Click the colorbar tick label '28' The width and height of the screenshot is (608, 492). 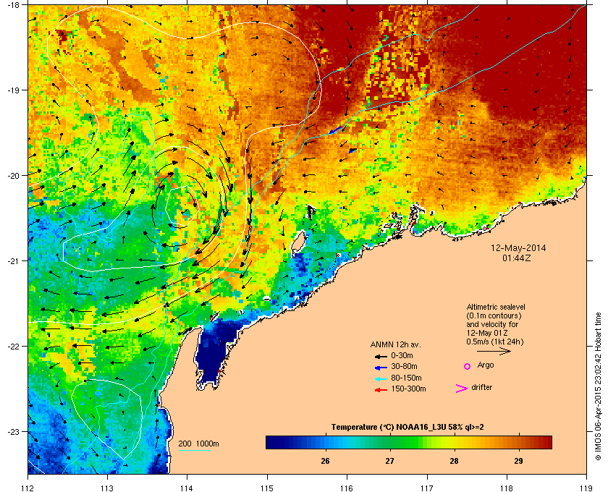click(454, 461)
